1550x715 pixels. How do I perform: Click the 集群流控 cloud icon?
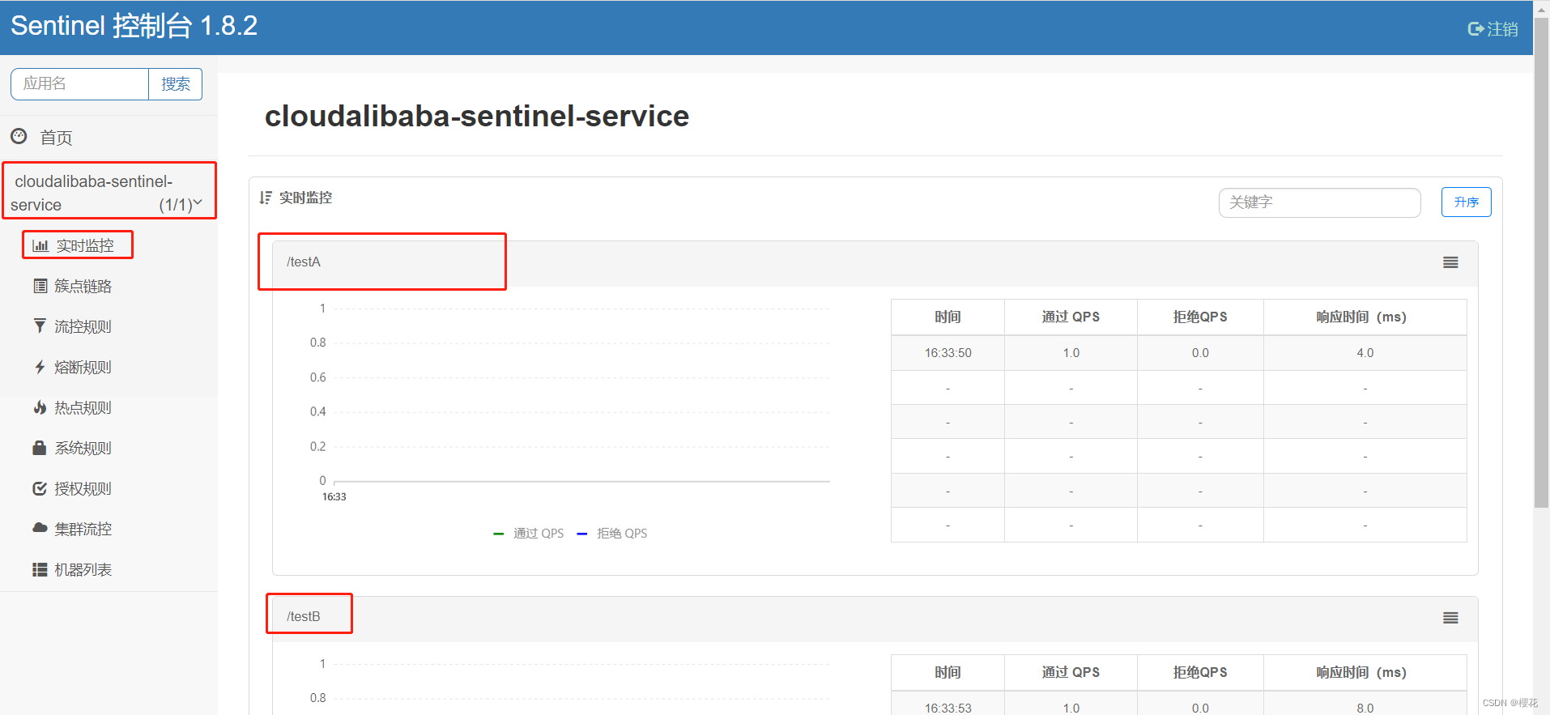pyautogui.click(x=40, y=528)
